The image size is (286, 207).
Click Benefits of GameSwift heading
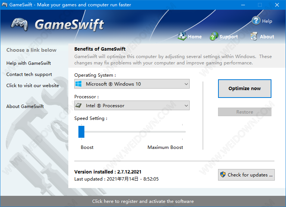(100, 49)
